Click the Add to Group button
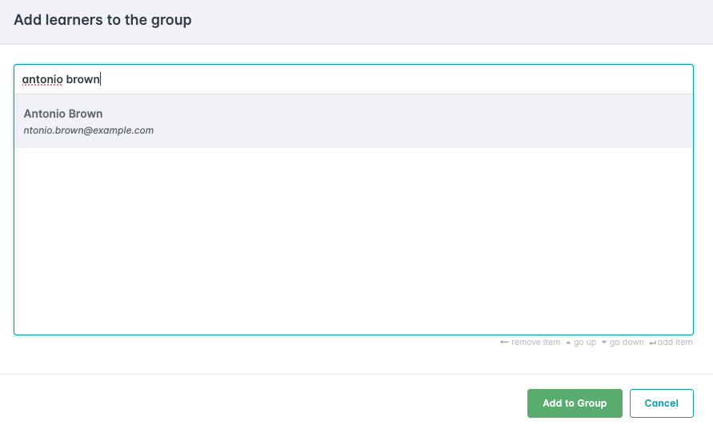713x441 pixels. point(575,403)
